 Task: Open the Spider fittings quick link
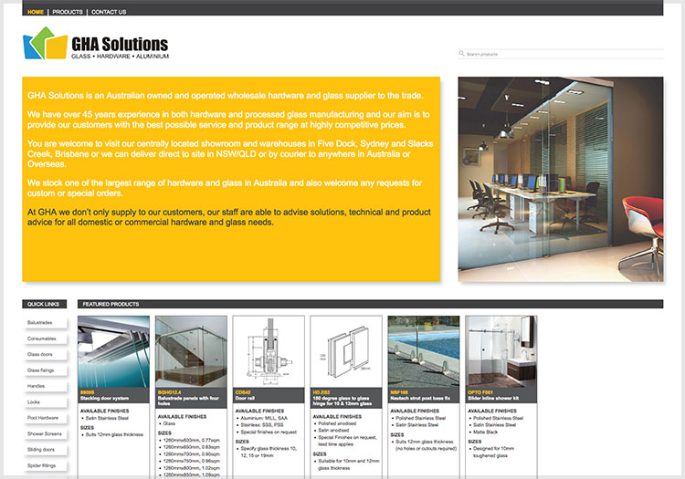(x=45, y=465)
